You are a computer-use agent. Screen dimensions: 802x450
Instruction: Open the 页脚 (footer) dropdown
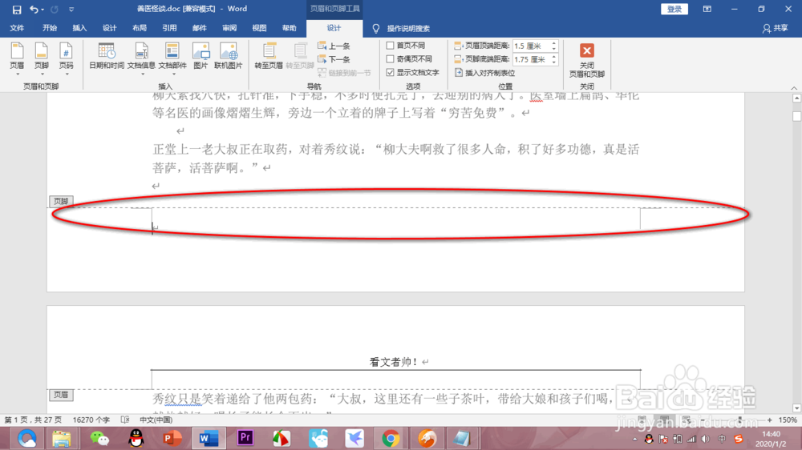click(x=42, y=59)
